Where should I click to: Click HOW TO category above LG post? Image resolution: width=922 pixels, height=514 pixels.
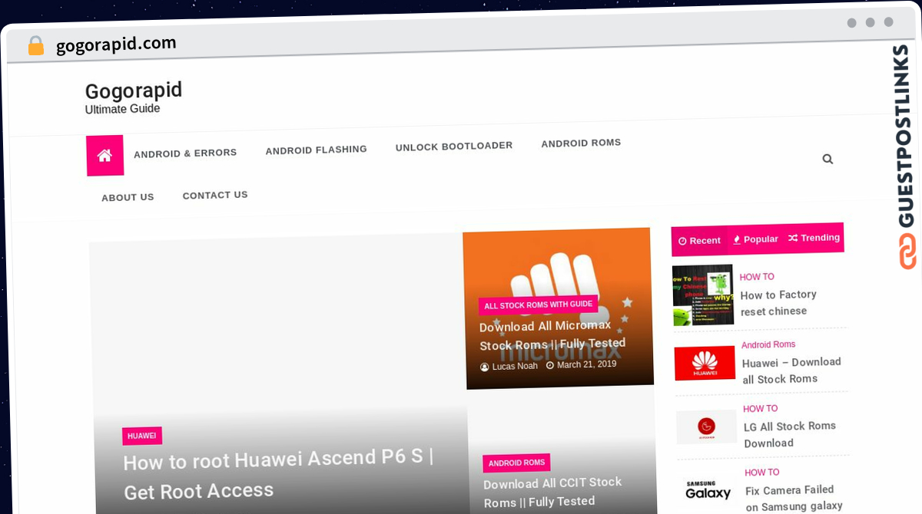point(761,409)
